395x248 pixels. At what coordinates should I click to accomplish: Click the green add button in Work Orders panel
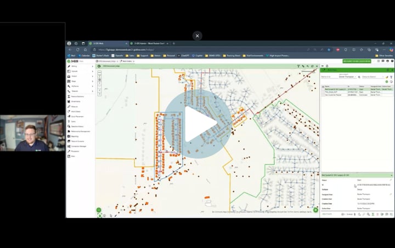[x=387, y=82]
